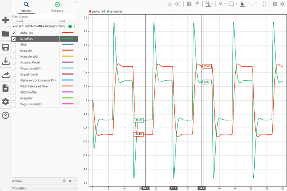Expand the Properties panel chevron
Viewport: 287px width, 191px height.
75,188
